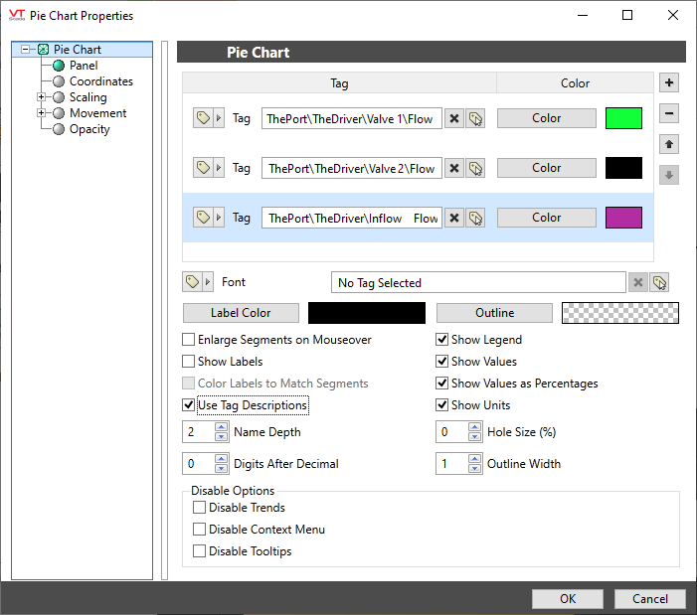Open tag browser for Valve 2 Flow row
Screen dimensions: 697x615
pos(476,168)
